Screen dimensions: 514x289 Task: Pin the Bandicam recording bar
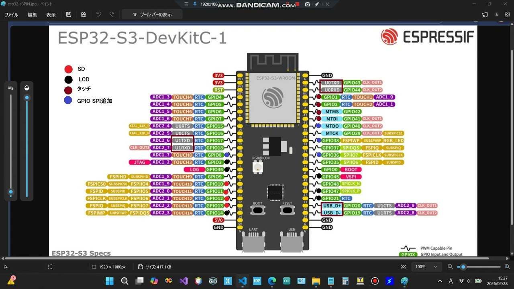(195, 4)
